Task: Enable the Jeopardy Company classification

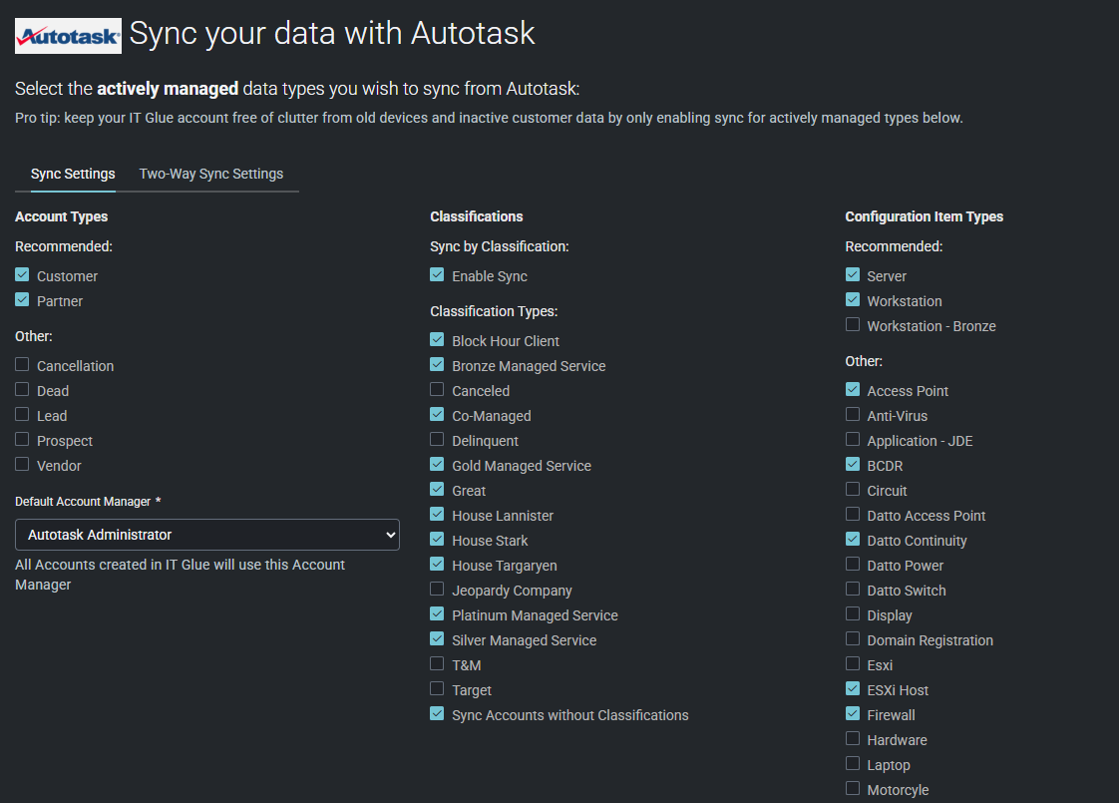Action: [x=437, y=590]
